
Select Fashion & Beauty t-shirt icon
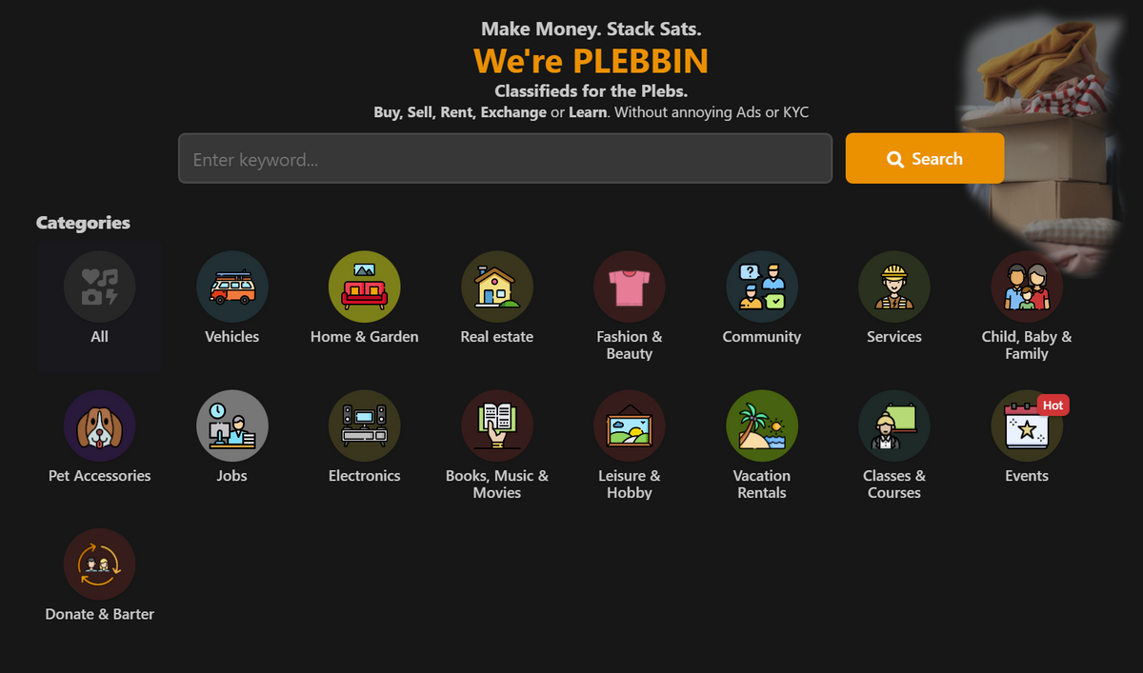pos(629,287)
